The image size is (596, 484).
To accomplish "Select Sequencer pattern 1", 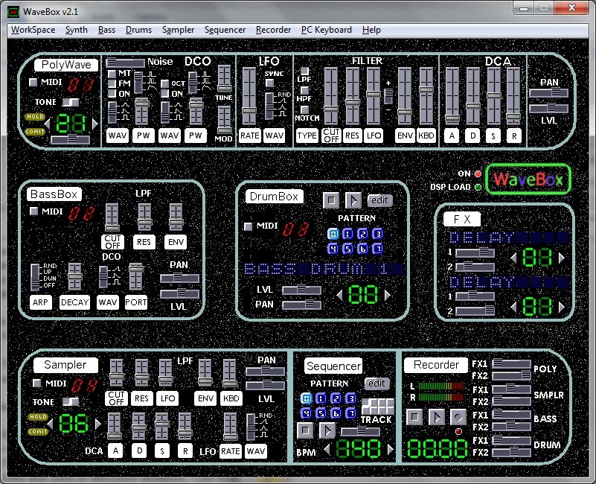I will (x=321, y=398).
